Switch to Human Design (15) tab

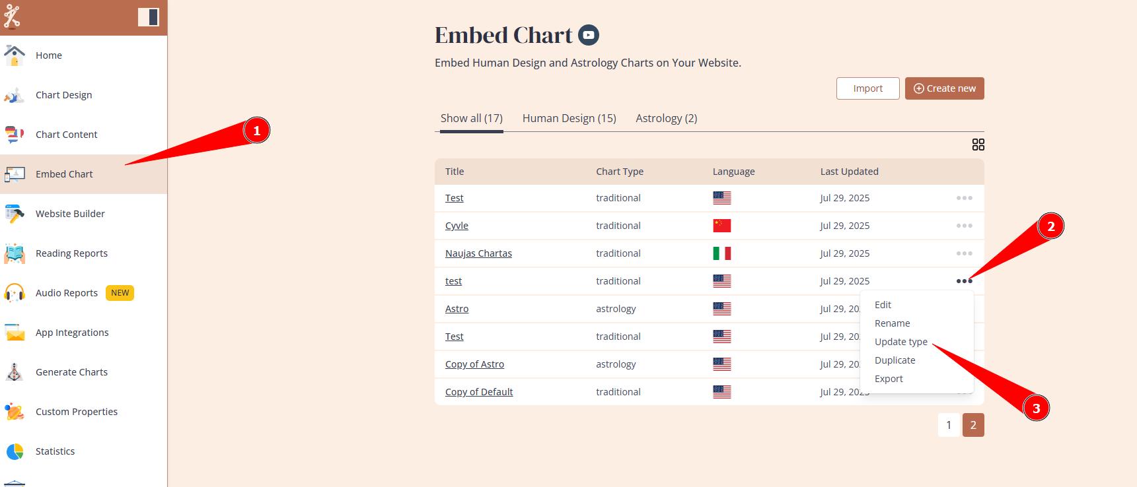pyautogui.click(x=569, y=118)
